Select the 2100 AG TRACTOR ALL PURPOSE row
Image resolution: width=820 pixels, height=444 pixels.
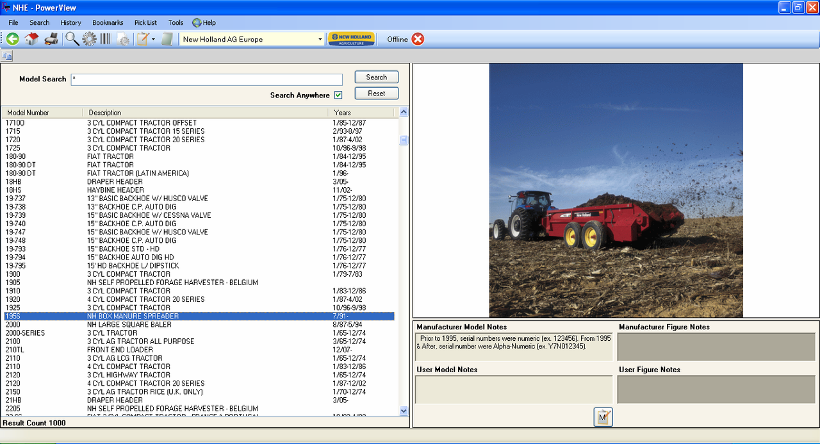click(x=198, y=341)
